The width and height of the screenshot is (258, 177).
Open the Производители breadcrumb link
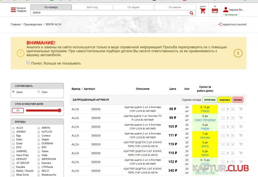[33, 24]
